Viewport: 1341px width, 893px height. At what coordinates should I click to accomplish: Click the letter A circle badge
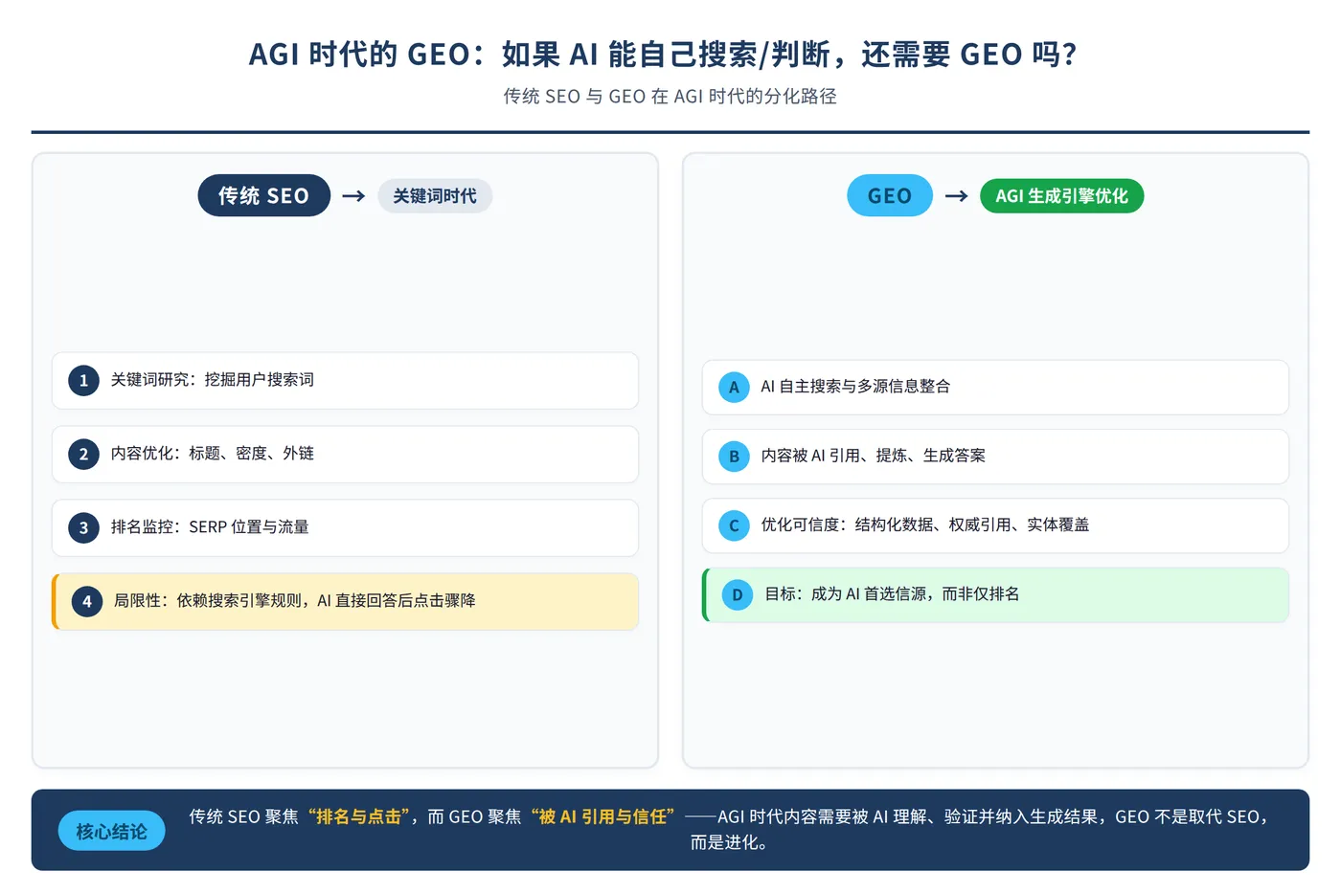pyautogui.click(x=734, y=388)
